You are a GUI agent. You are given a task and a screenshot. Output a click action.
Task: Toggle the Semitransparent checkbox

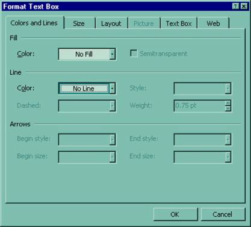[134, 54]
